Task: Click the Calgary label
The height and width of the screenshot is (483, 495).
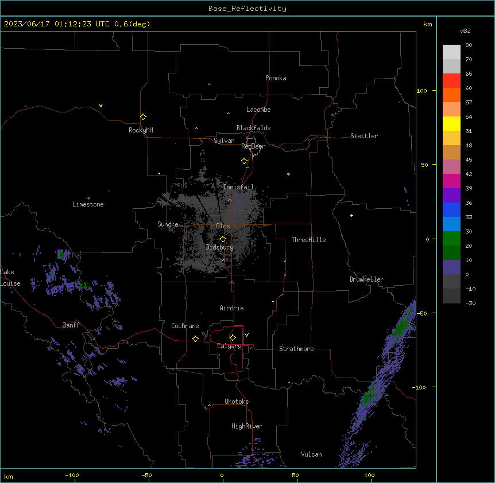Action: pos(229,346)
